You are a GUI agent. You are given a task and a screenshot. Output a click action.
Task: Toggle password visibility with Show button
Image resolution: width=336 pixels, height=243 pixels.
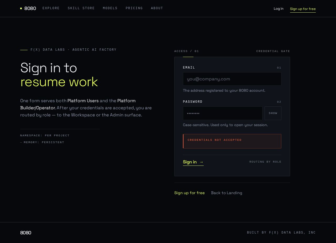[x=273, y=113]
